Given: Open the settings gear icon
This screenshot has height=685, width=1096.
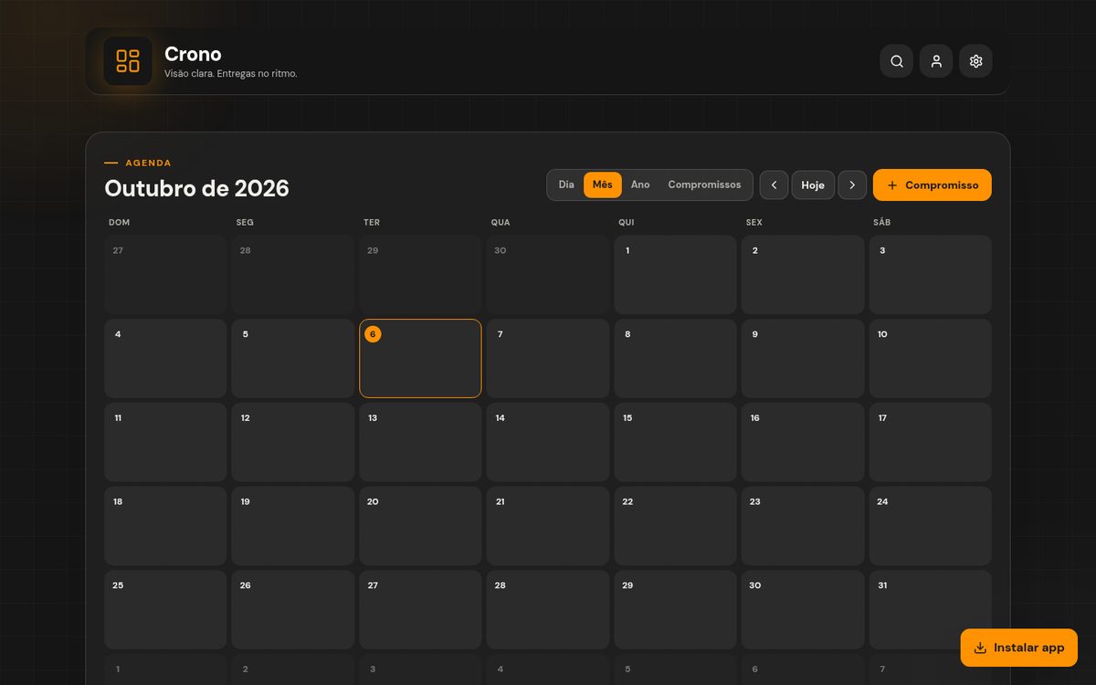Looking at the screenshot, I should point(975,61).
